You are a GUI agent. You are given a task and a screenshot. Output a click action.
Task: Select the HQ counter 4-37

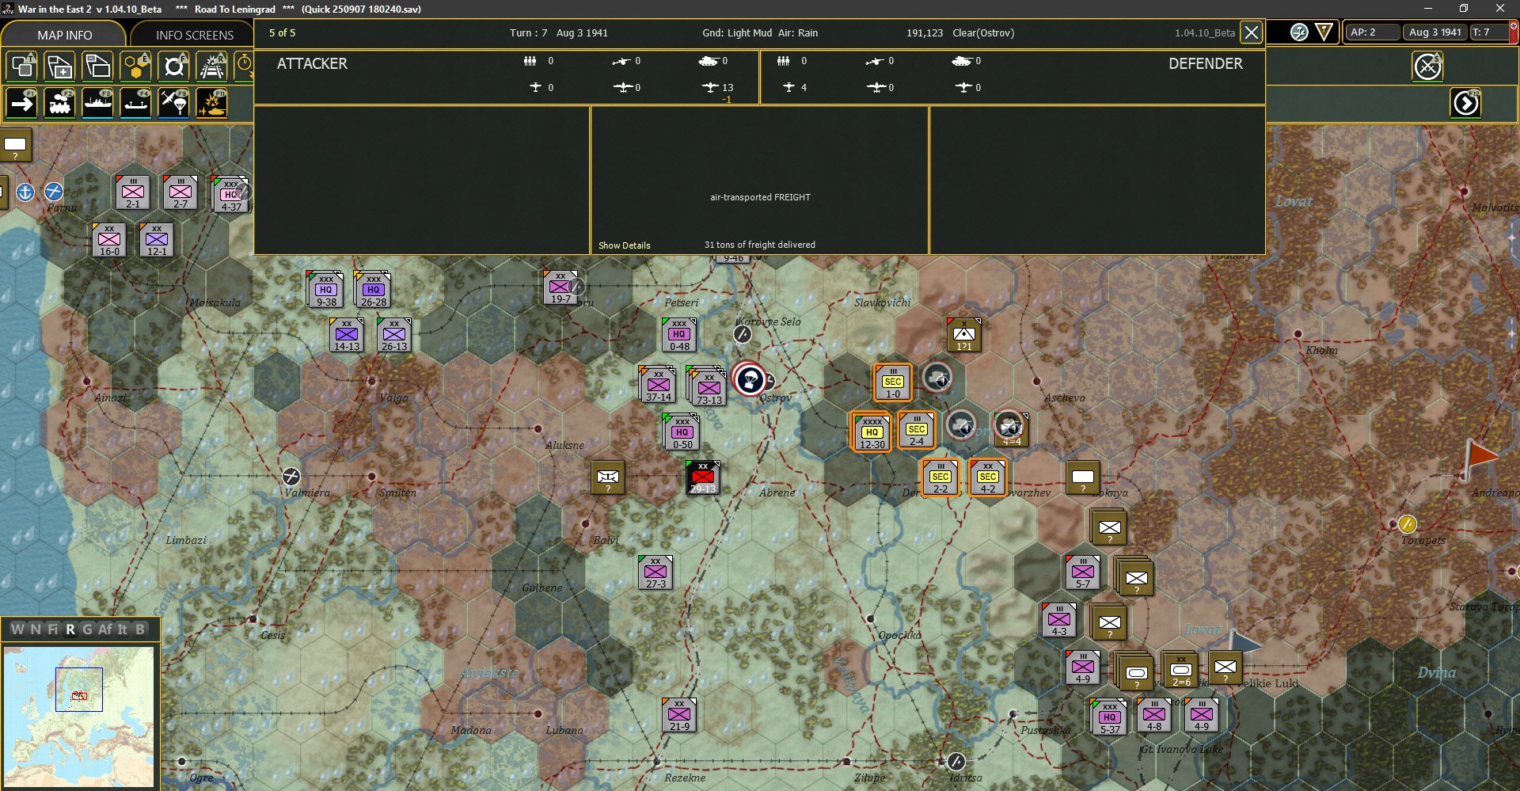(230, 194)
